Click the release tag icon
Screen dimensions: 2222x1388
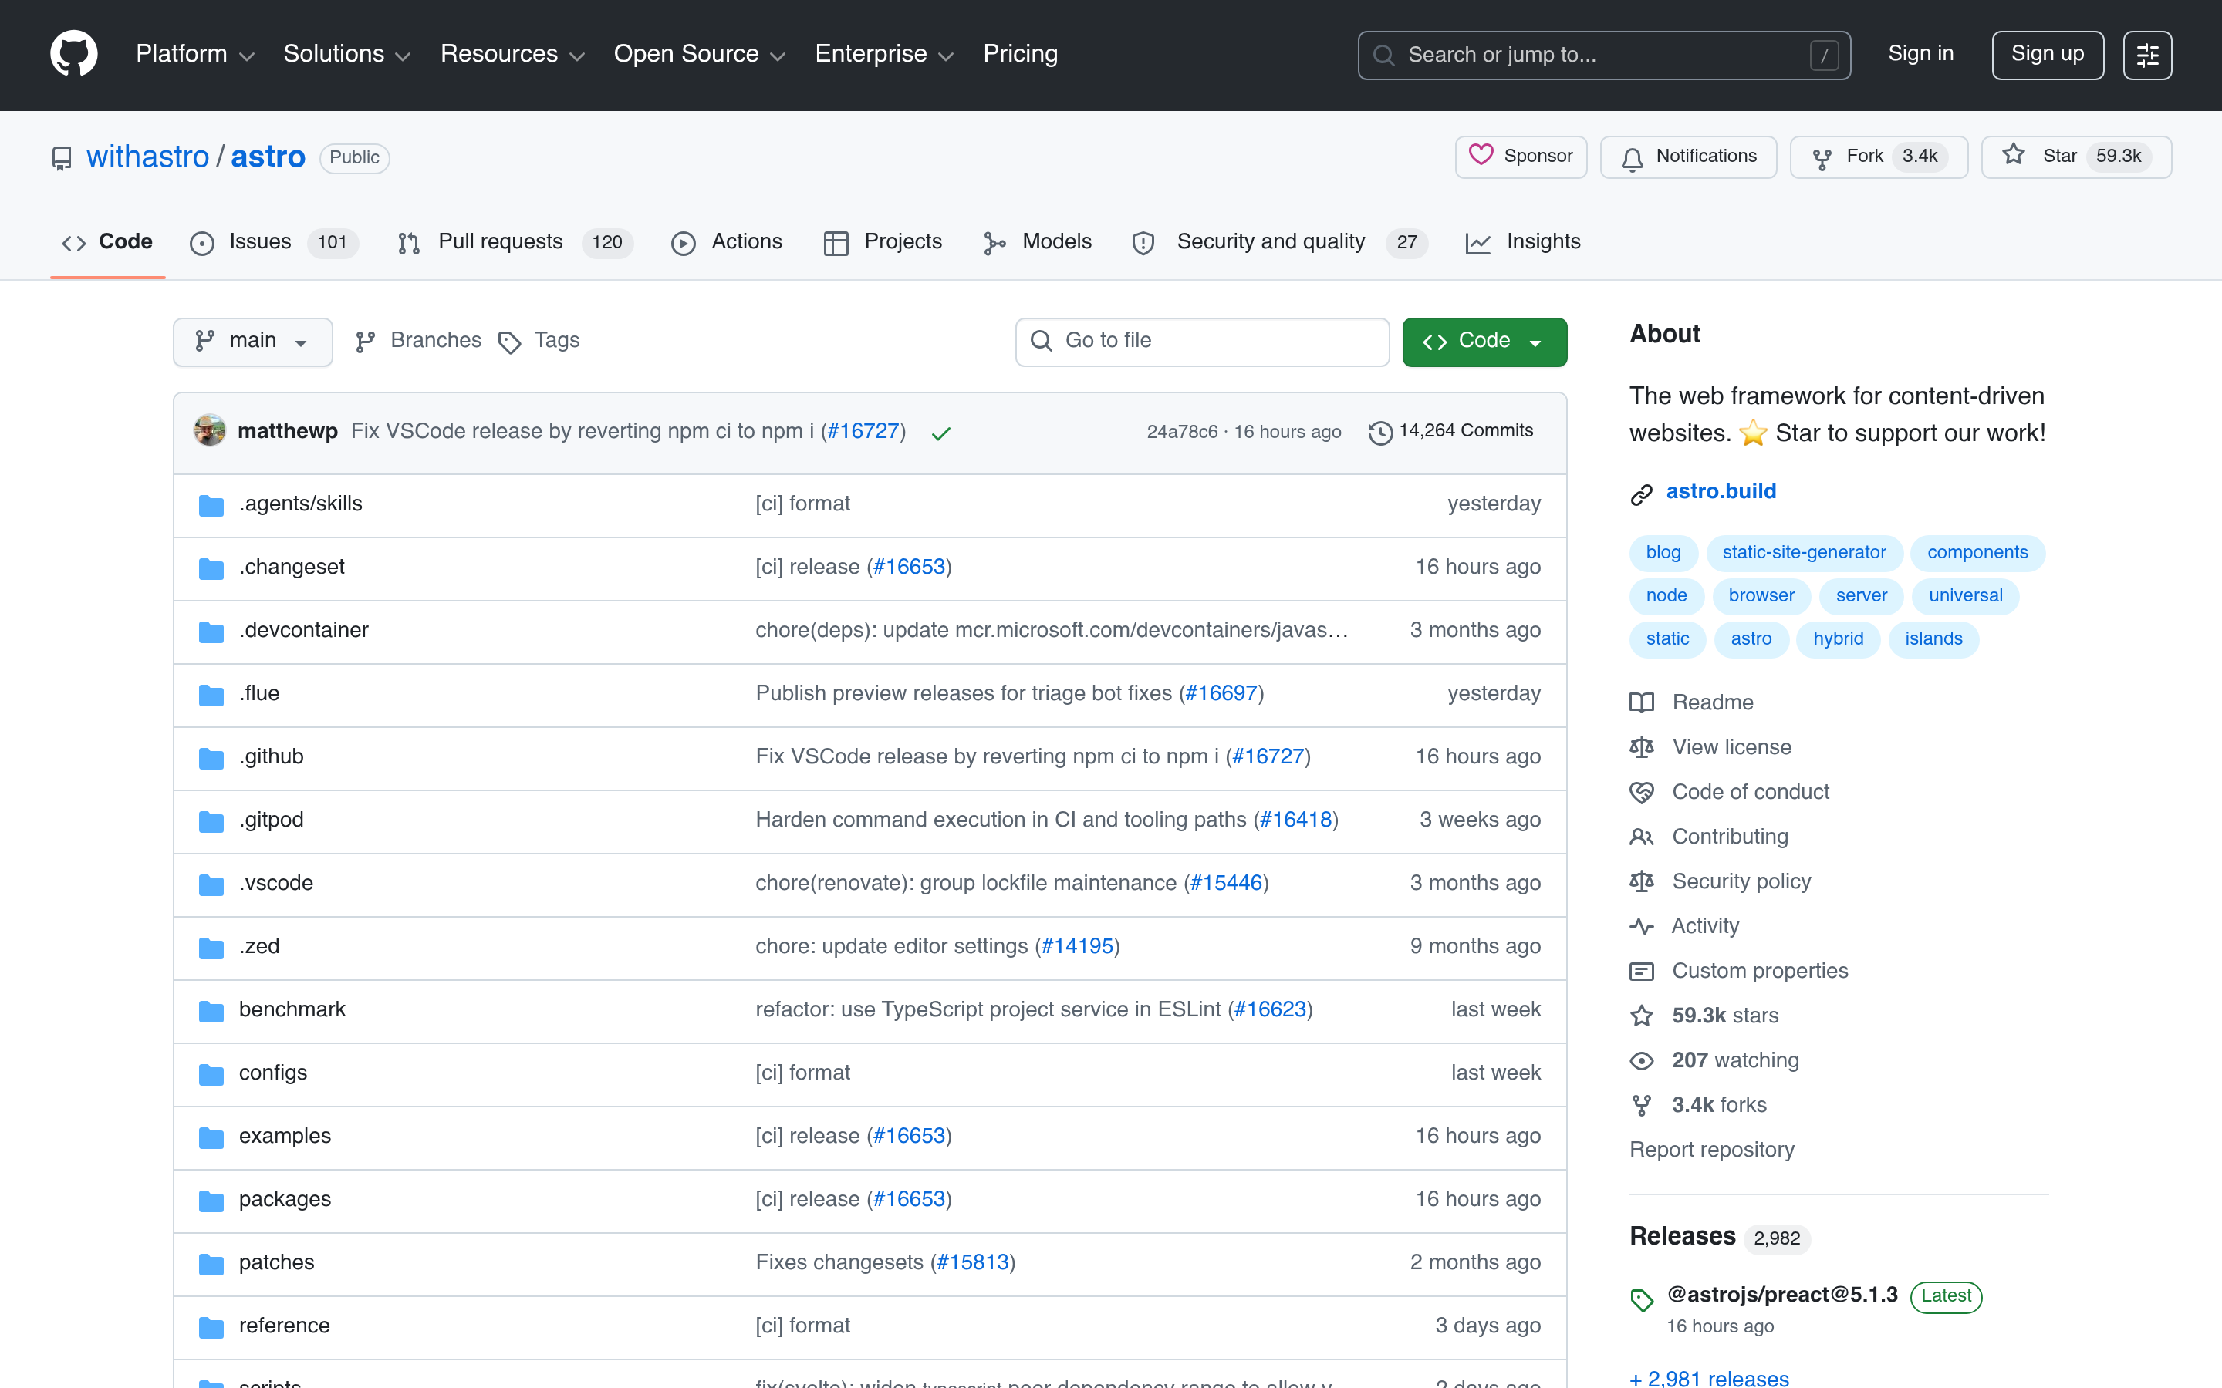1642,1300
